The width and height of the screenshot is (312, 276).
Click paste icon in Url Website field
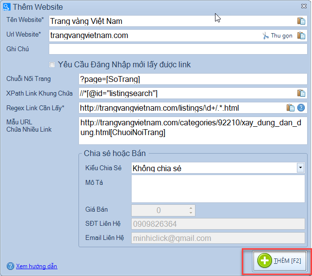pos(301,36)
